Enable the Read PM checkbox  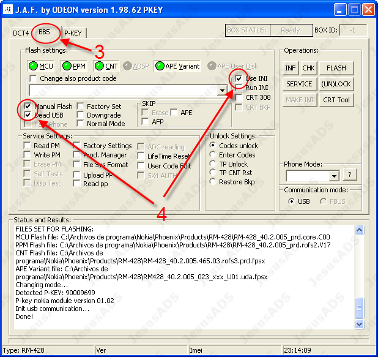[x=27, y=146]
